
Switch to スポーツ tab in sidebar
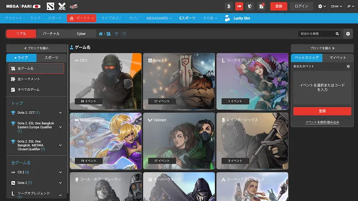51,58
